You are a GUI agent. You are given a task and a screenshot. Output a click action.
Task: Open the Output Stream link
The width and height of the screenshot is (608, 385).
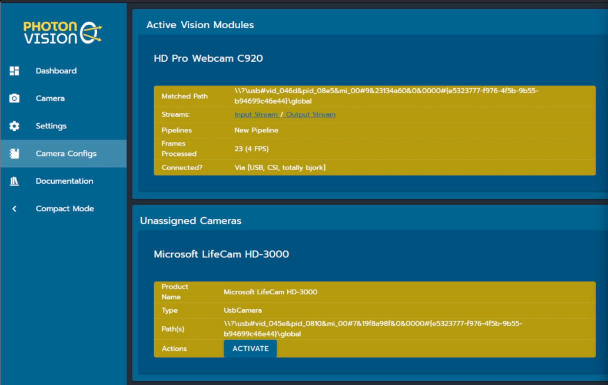coord(311,115)
